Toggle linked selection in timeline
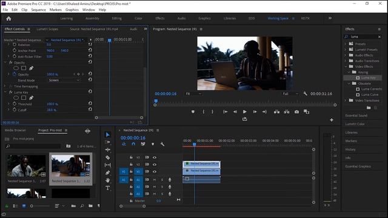Image resolution: width=388 pixels, height=218 pixels. pyautogui.click(x=143, y=144)
